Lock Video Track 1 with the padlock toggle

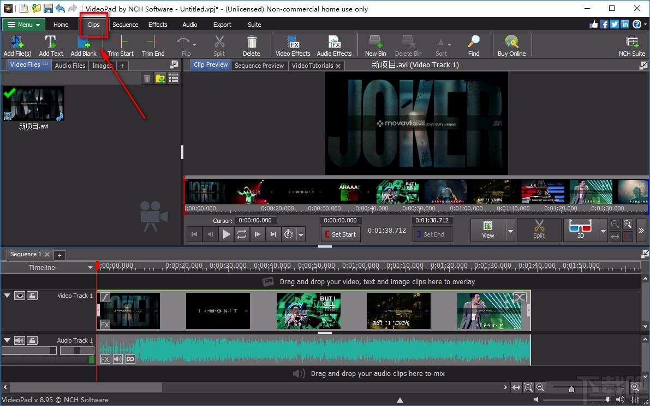pyautogui.click(x=32, y=295)
